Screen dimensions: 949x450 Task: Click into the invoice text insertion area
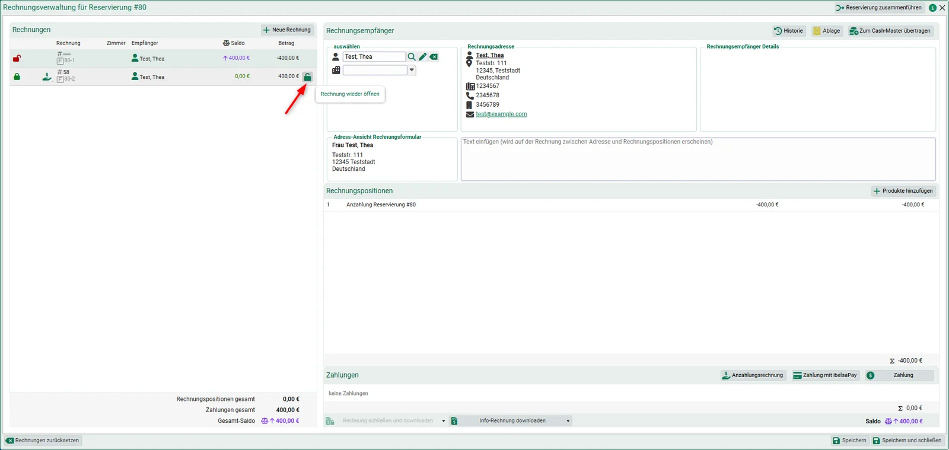(698, 159)
